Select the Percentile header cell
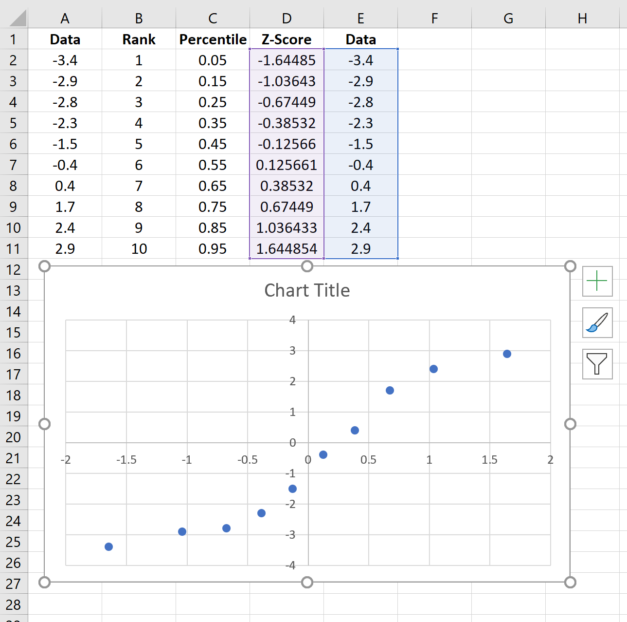 point(212,39)
